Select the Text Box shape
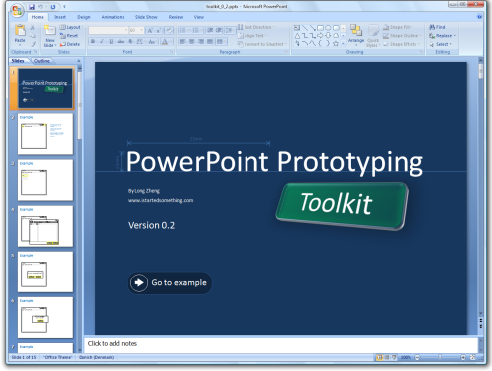The height and width of the screenshot is (371, 492). click(x=297, y=28)
